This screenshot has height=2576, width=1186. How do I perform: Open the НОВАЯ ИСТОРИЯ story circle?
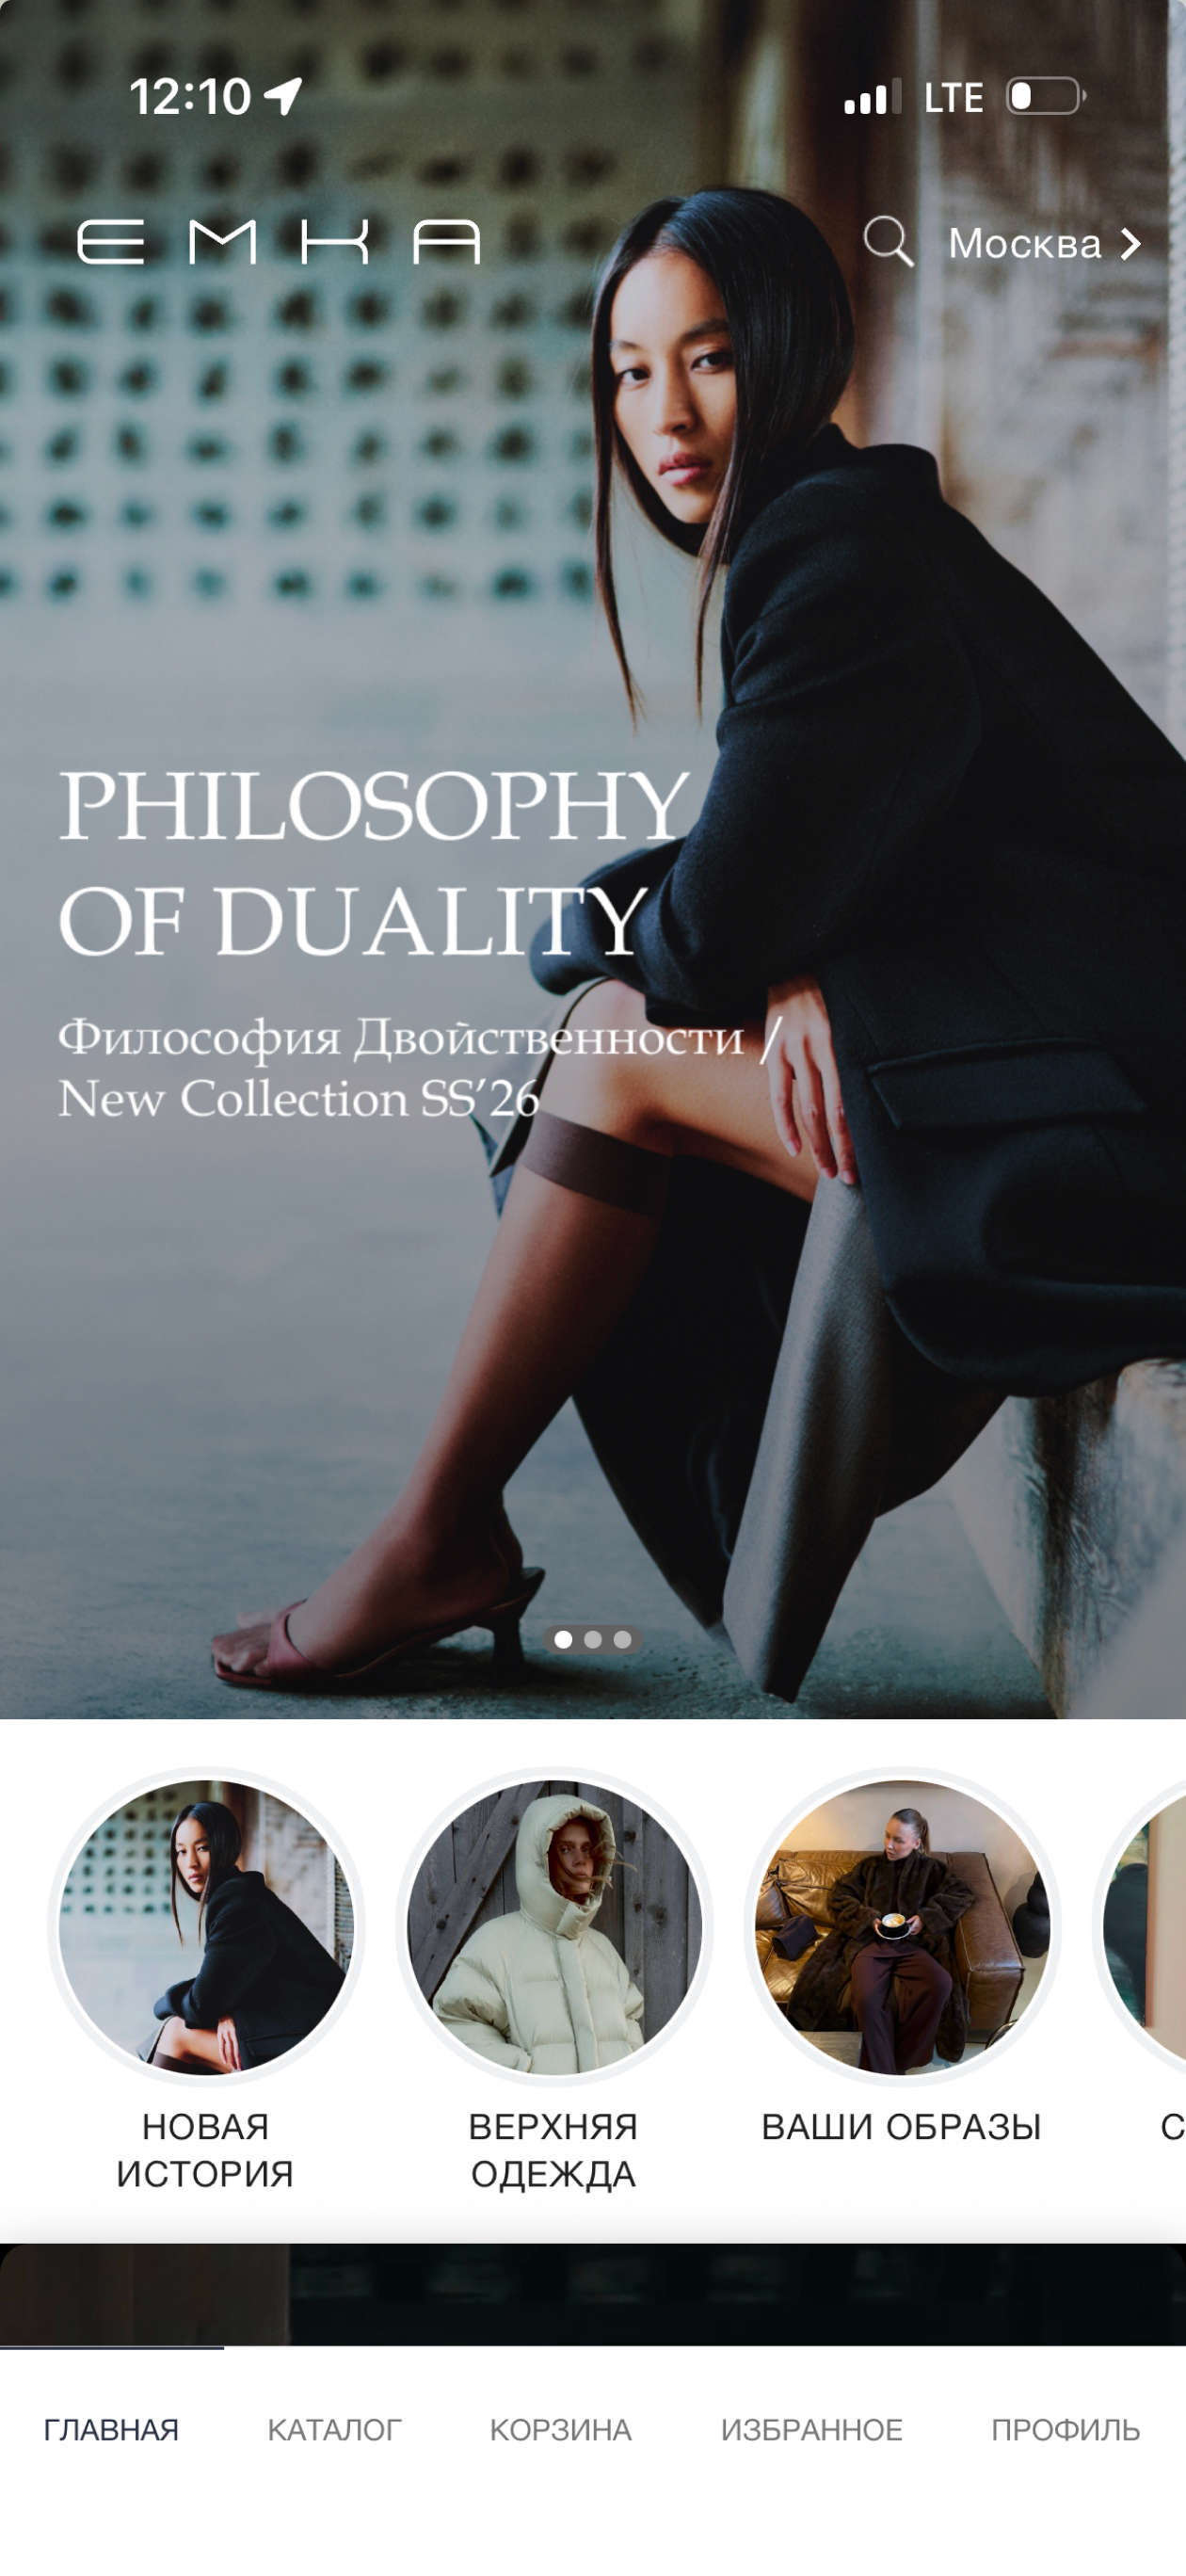(x=206, y=1926)
